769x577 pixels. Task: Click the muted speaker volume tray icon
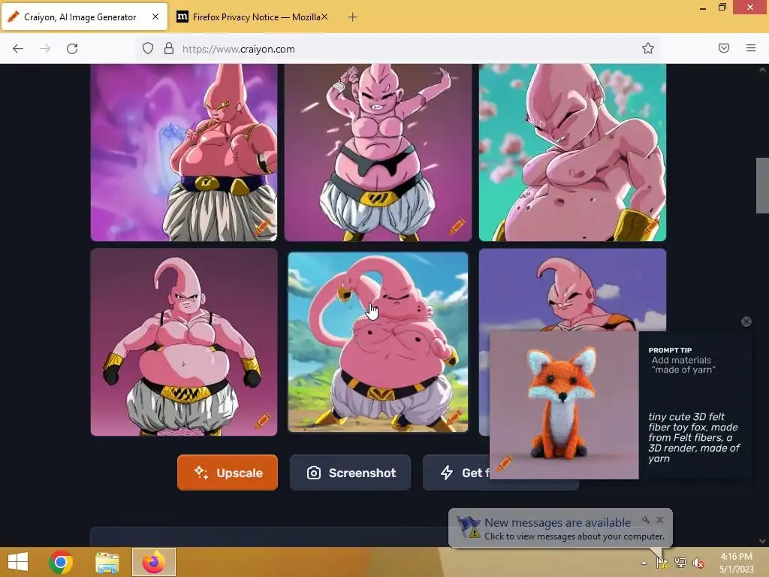(x=698, y=563)
